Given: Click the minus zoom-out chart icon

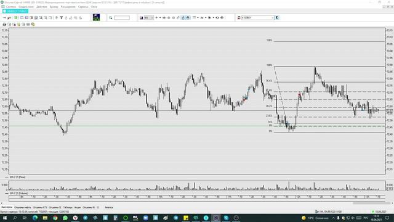Looking at the screenshot, I should coord(160,18).
